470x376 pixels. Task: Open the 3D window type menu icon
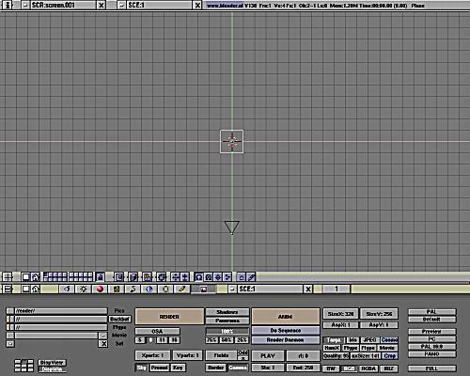8,277
